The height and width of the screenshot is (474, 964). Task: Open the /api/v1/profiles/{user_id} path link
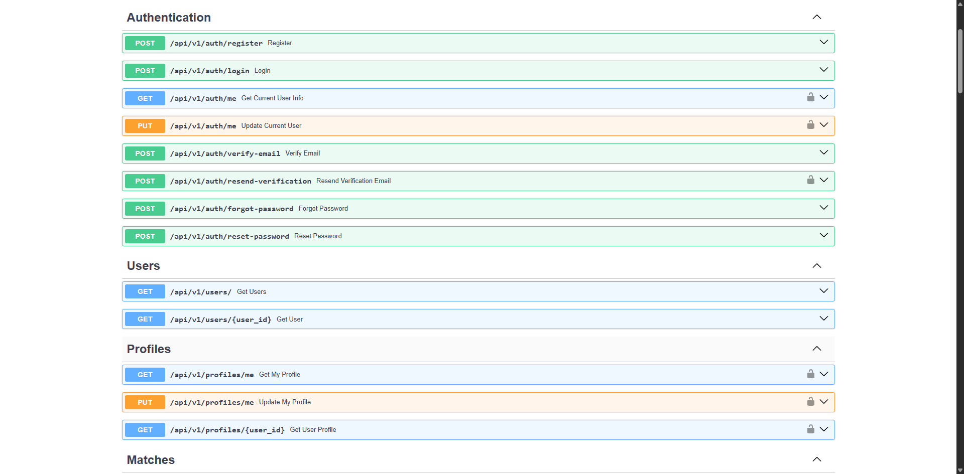pyautogui.click(x=227, y=430)
